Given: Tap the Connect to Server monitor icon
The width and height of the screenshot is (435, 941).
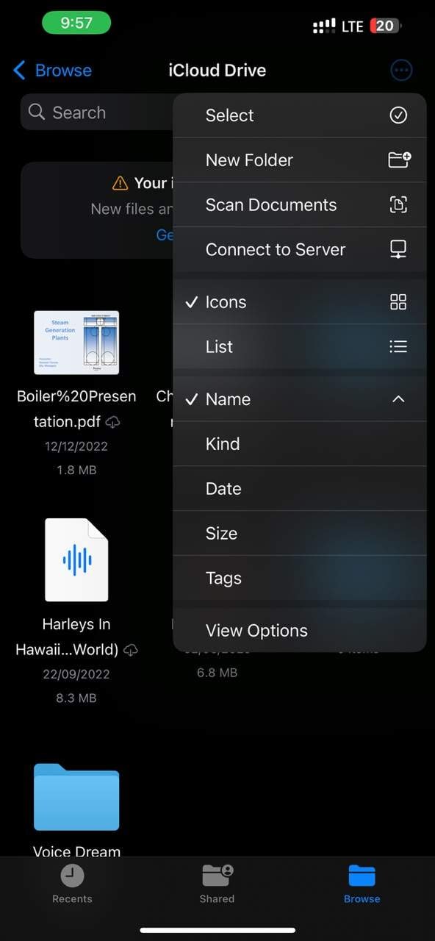Looking at the screenshot, I should click(398, 250).
